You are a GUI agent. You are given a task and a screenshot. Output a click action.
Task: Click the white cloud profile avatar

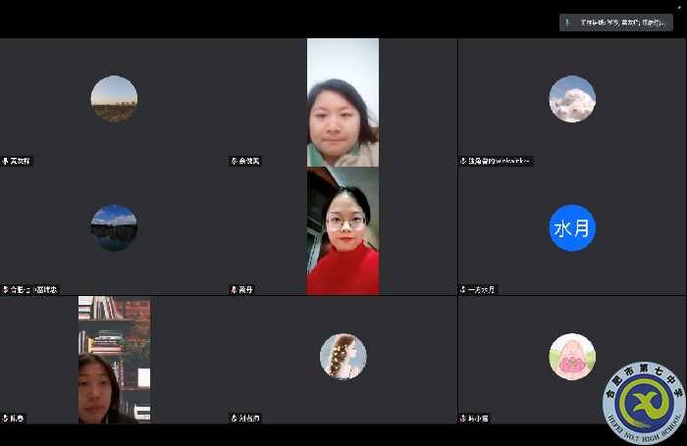572,99
